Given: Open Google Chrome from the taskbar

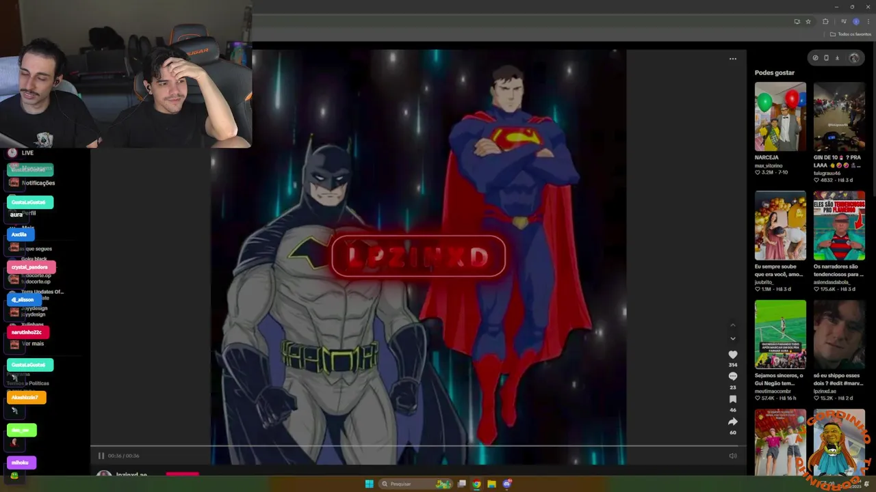Looking at the screenshot, I should [x=476, y=484].
